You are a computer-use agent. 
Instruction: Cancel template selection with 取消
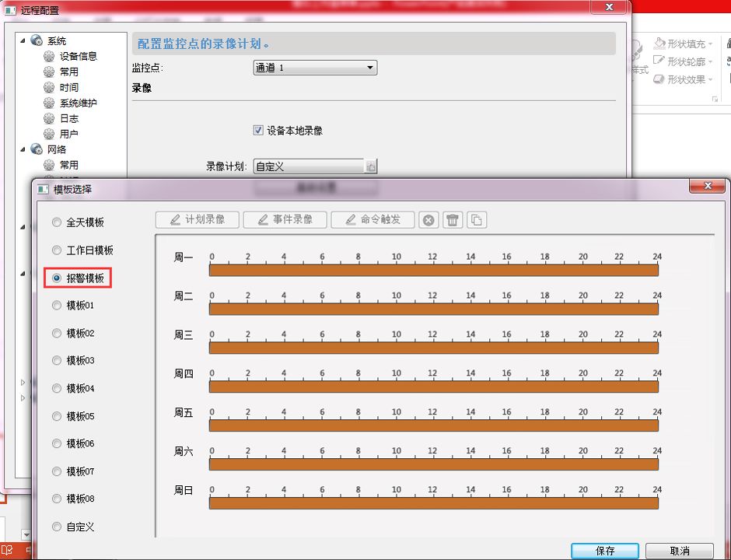pyautogui.click(x=680, y=551)
